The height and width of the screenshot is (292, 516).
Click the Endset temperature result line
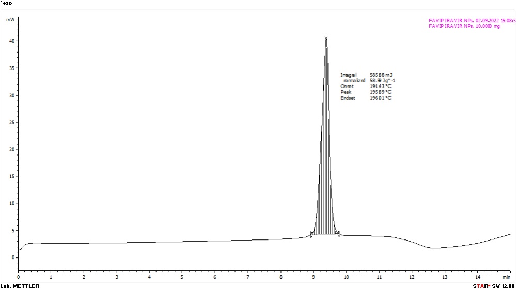pos(365,98)
